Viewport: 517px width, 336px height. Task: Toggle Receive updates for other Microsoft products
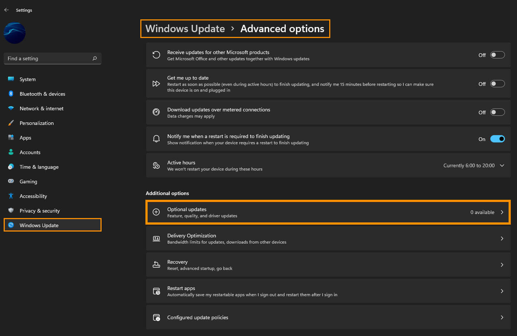click(x=497, y=55)
